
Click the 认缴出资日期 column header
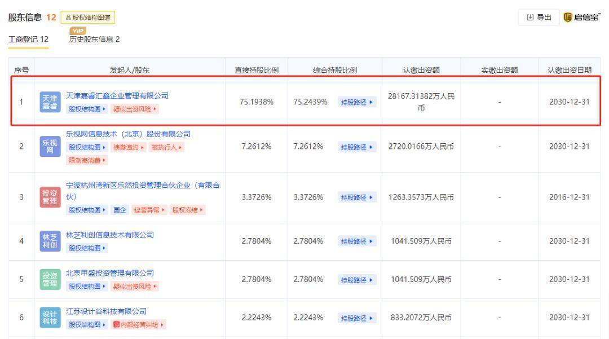570,71
